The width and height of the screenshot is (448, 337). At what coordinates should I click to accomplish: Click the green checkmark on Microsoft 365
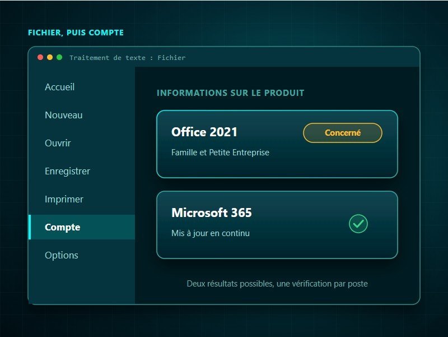point(358,224)
